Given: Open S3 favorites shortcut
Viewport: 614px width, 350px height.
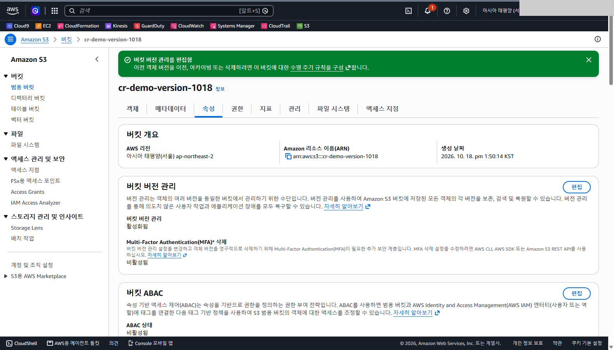Looking at the screenshot, I should click(303, 26).
